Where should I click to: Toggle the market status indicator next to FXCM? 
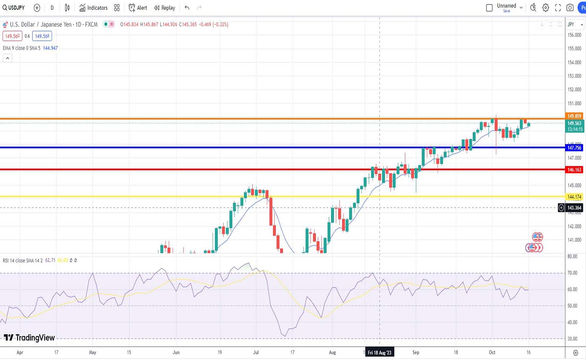tap(106, 25)
